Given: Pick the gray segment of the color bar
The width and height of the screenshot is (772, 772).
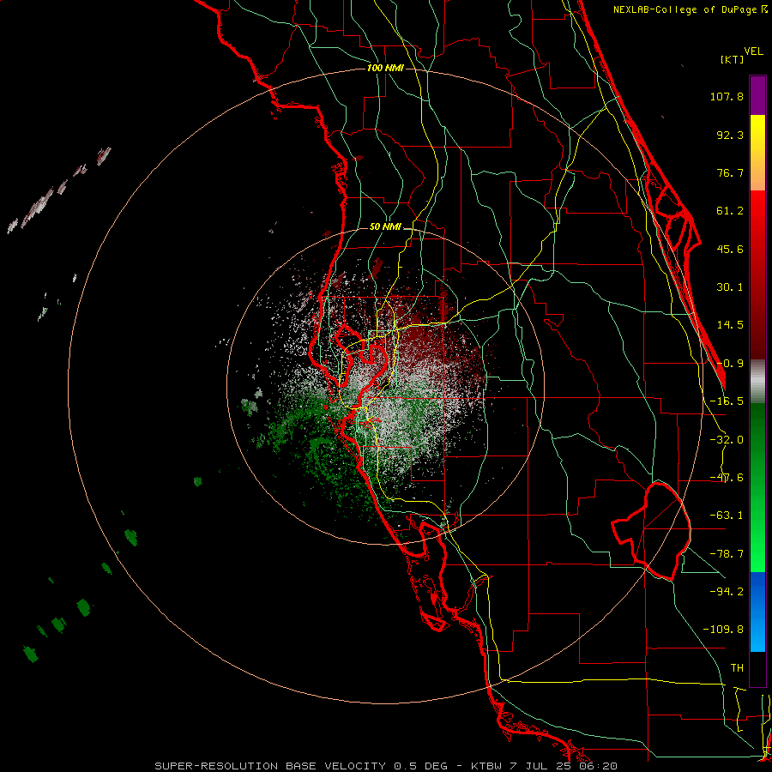Looking at the screenshot, I should [x=757, y=382].
